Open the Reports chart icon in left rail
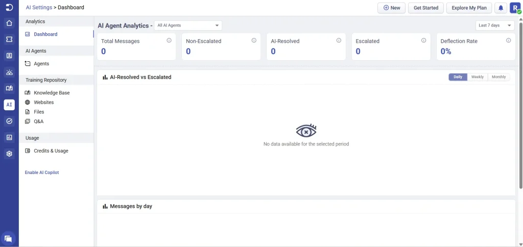 point(9,137)
